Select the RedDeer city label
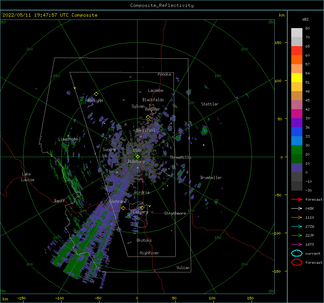324x303 pixels. [x=153, y=109]
